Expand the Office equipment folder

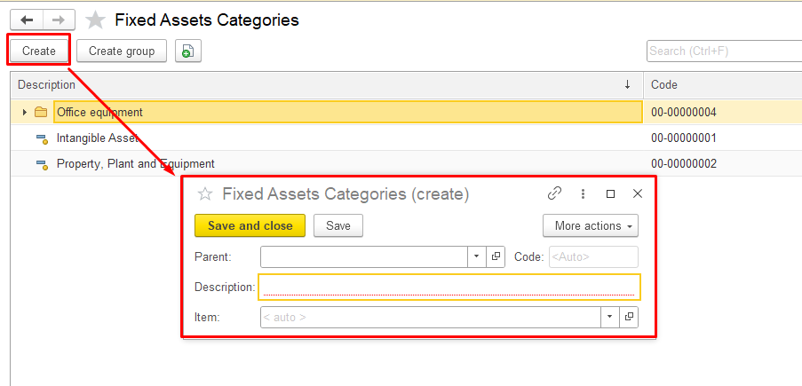25,113
